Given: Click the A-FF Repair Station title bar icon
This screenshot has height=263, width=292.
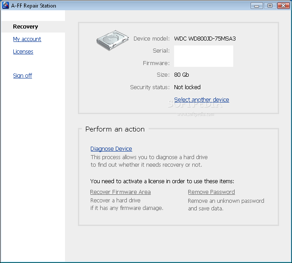Looking at the screenshot, I should 6,6.
